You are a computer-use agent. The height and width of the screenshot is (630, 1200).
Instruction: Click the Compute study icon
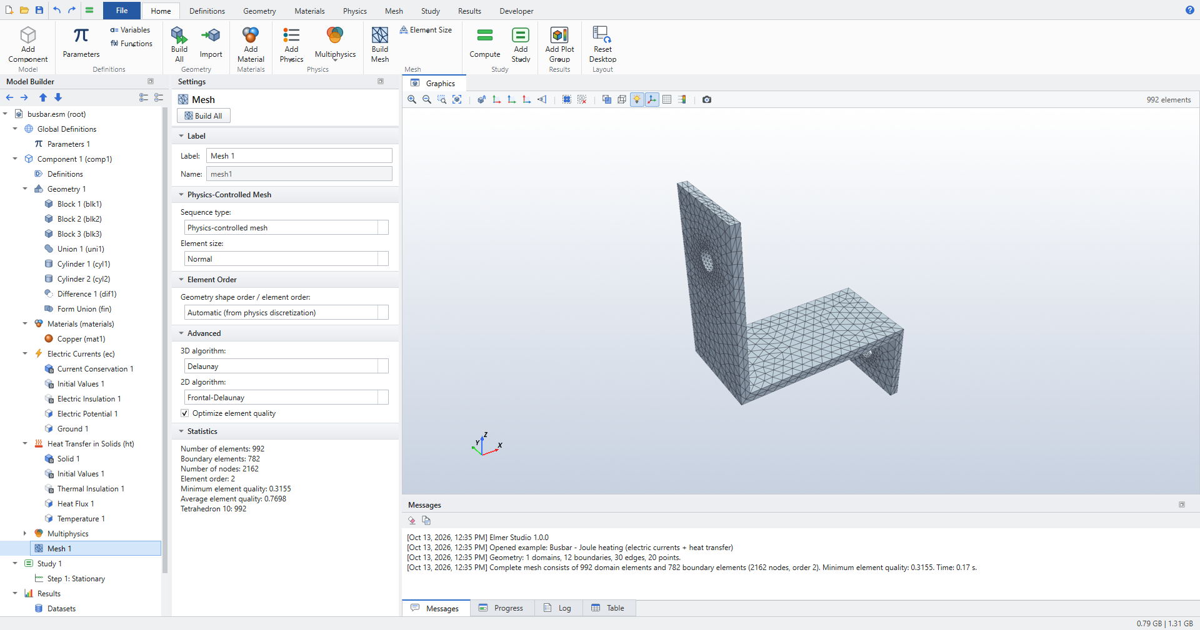pyautogui.click(x=485, y=43)
